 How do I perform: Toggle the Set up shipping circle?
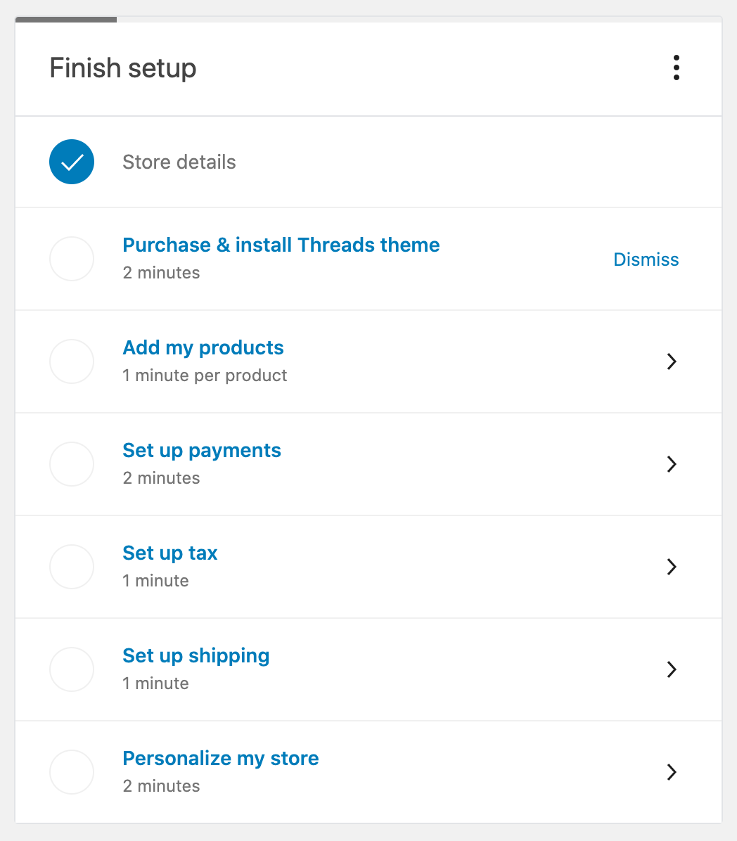(72, 669)
